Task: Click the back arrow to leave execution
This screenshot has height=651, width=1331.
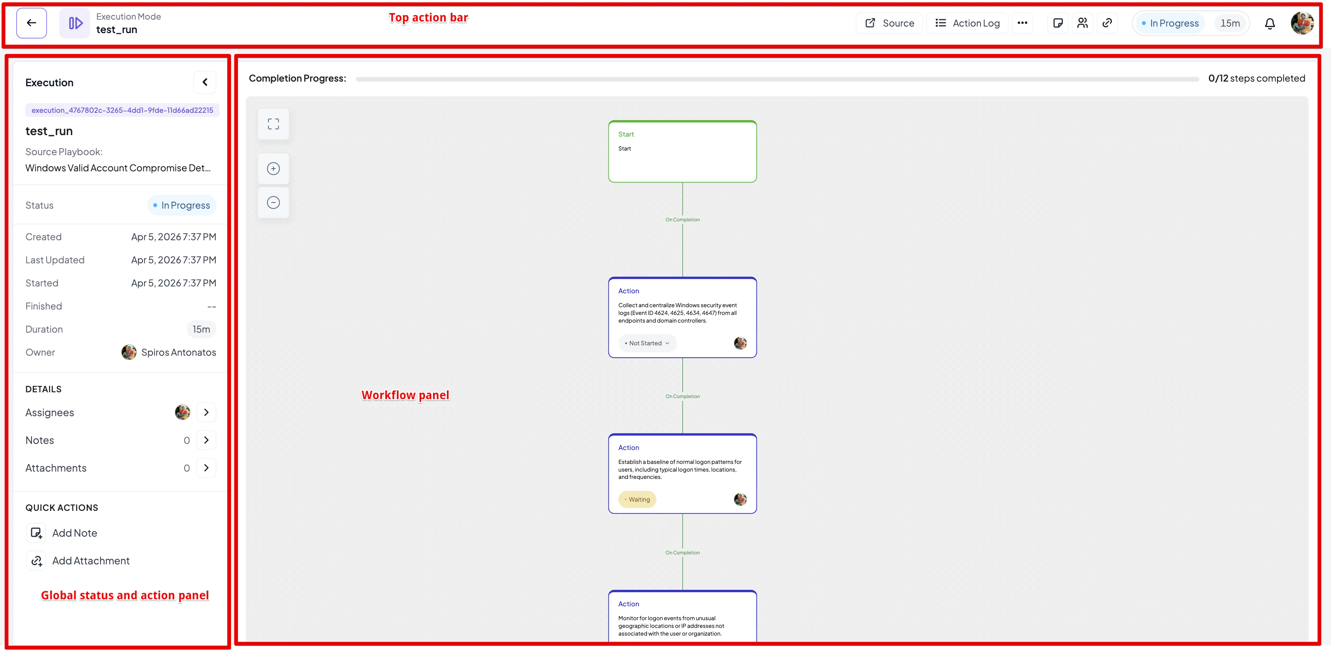Action: tap(31, 23)
